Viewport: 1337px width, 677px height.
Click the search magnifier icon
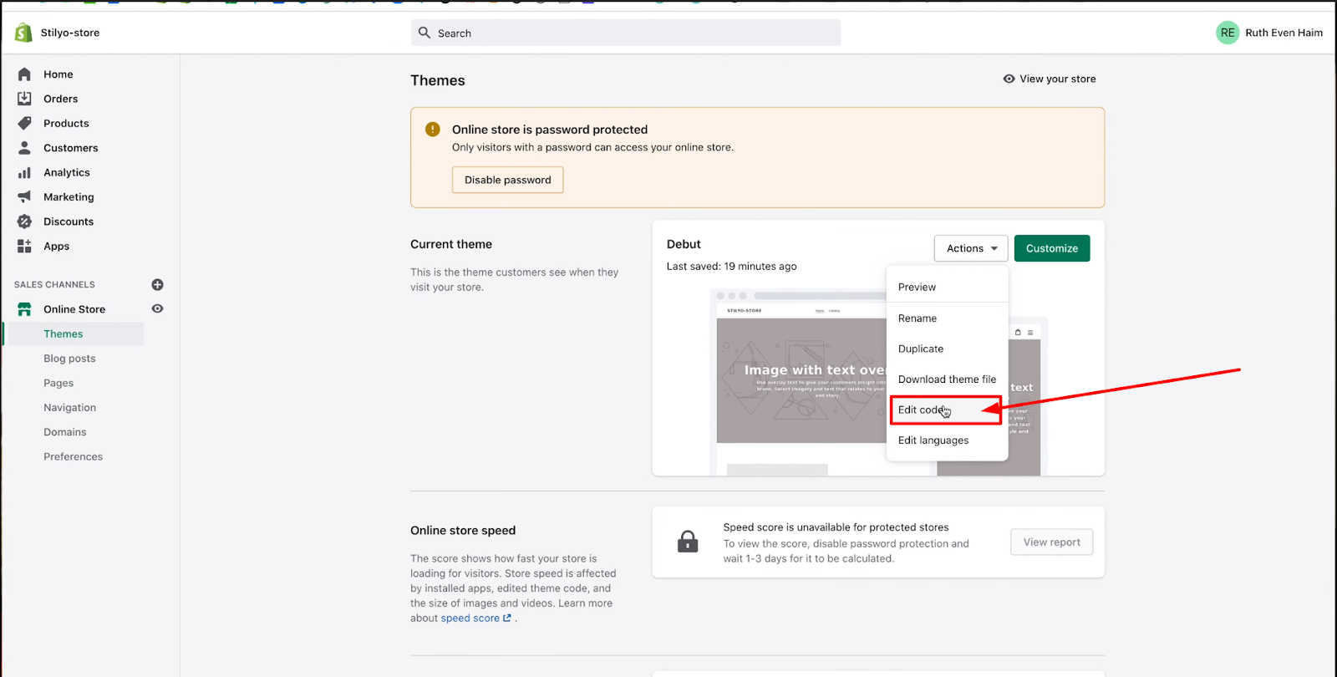click(x=424, y=33)
